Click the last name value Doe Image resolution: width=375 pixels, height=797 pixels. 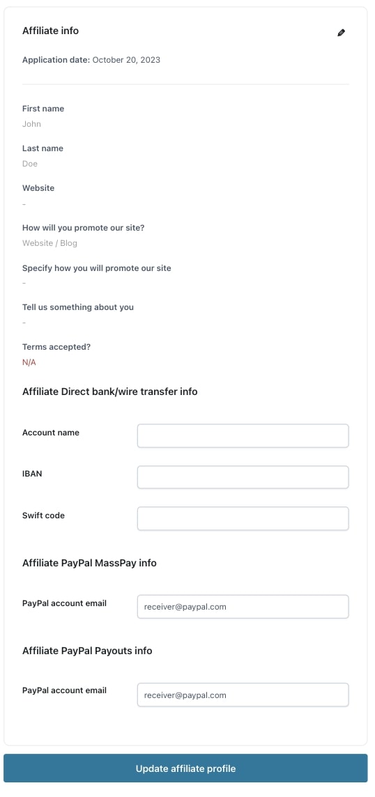[x=30, y=164]
